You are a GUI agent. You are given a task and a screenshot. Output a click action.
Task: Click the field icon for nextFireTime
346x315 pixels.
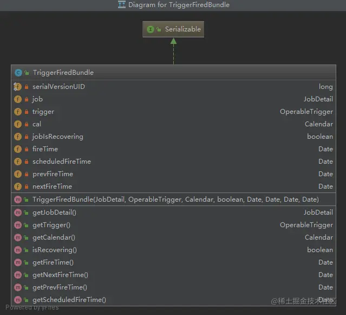coord(18,187)
